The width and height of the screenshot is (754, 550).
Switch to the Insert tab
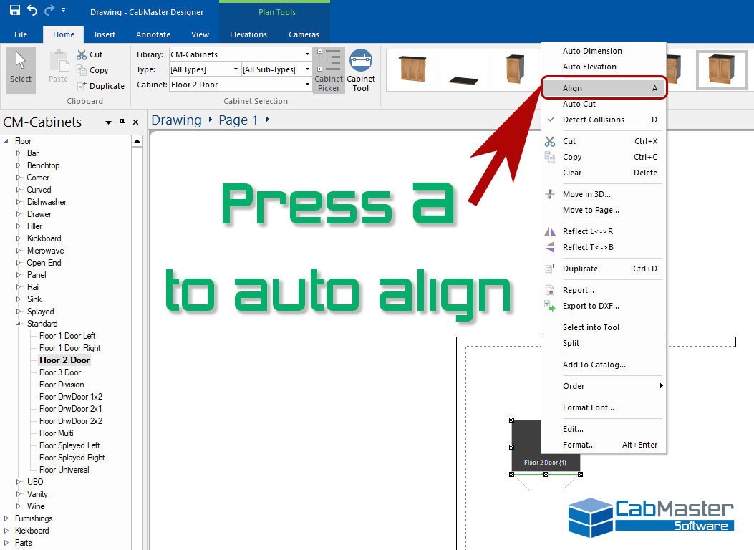[105, 34]
